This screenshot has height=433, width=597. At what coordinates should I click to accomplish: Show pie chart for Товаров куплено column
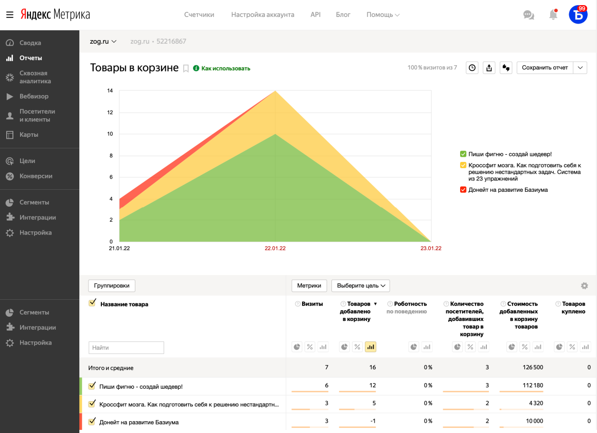pos(559,347)
